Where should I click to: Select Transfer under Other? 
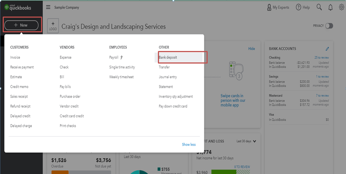point(164,67)
